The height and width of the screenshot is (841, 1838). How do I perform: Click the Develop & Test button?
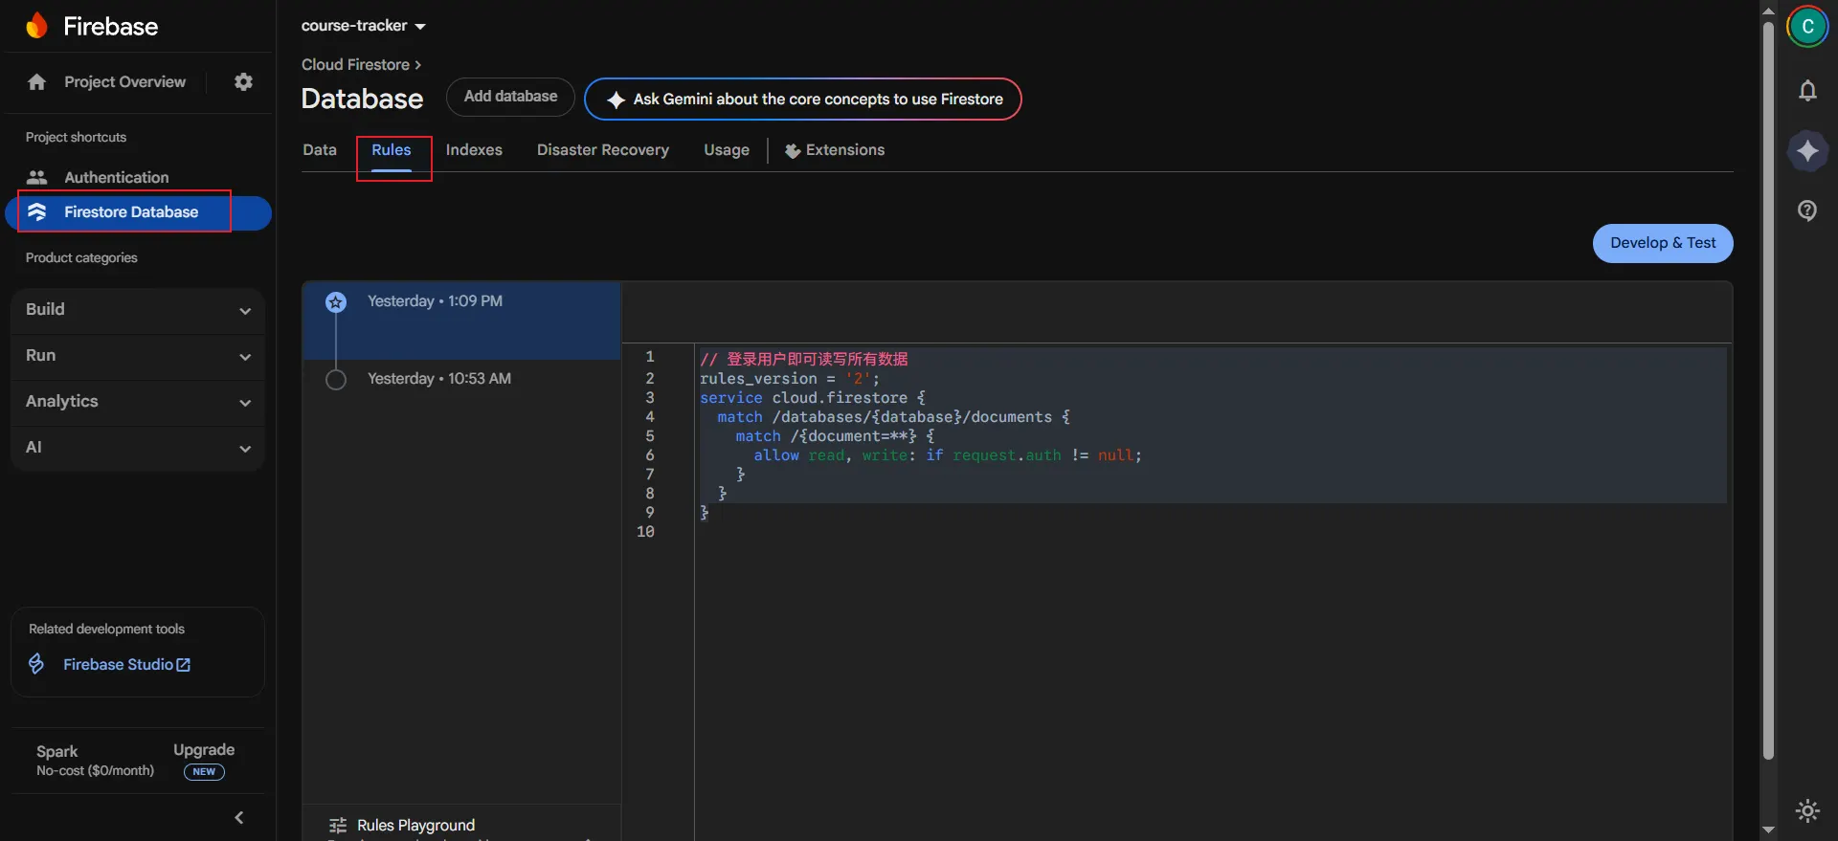1662,243
